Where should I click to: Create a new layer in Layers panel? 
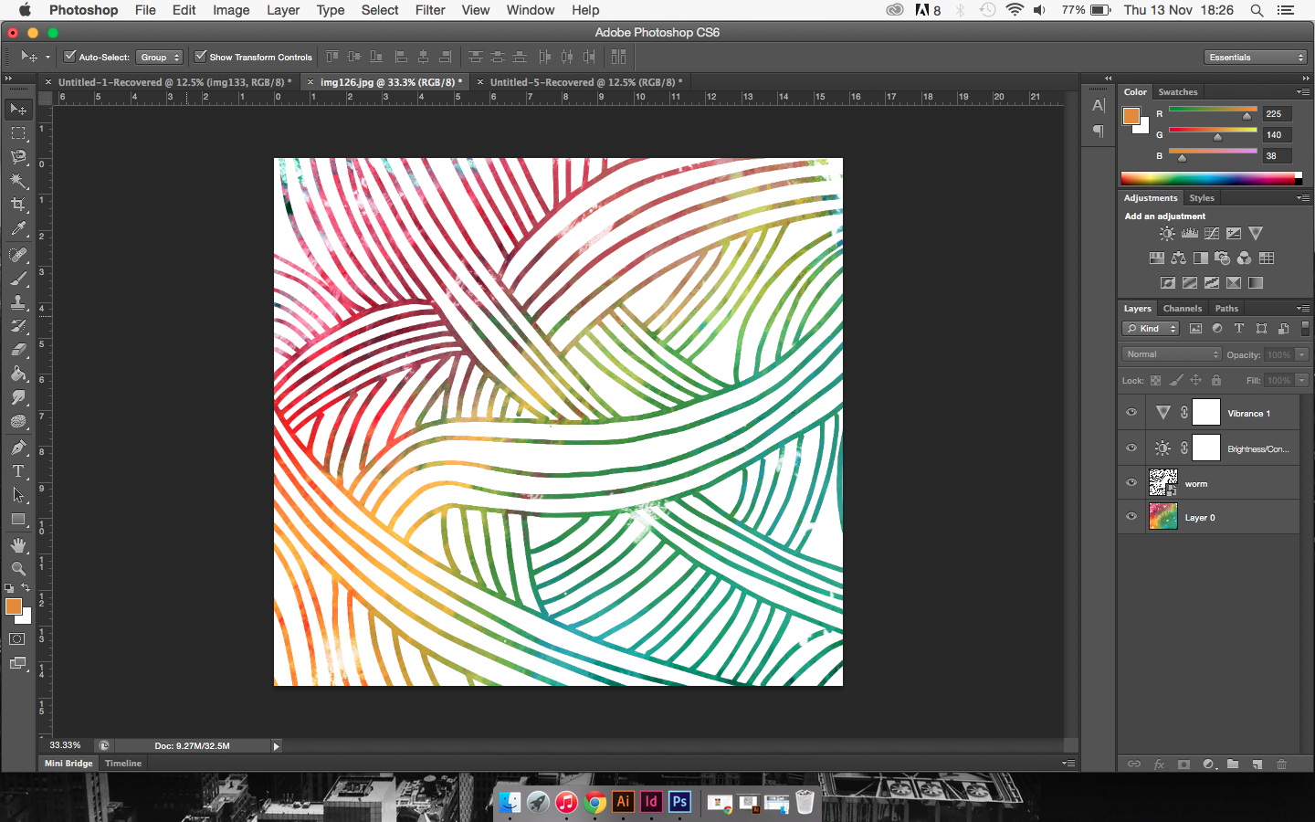1257,764
